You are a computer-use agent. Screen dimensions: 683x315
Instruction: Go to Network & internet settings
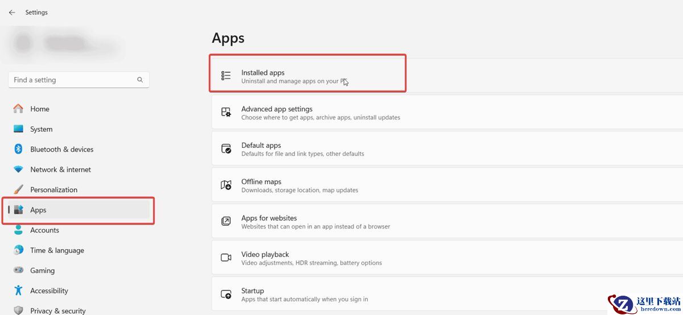[x=60, y=169]
